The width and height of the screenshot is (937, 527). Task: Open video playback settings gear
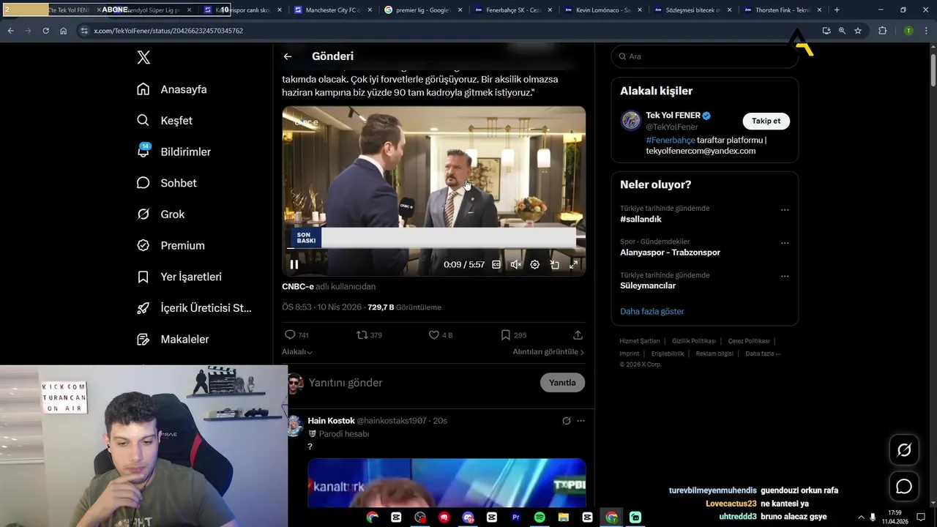(535, 264)
